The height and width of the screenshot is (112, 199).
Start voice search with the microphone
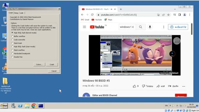tap(150, 27)
